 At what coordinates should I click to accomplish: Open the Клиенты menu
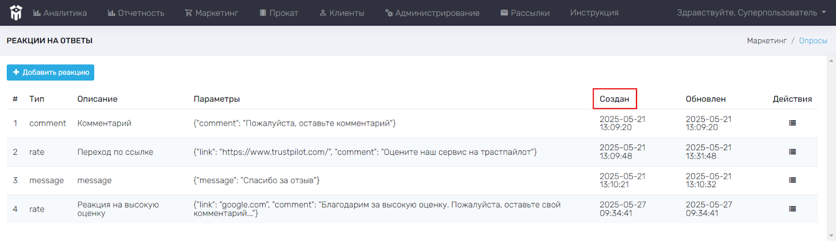(342, 13)
